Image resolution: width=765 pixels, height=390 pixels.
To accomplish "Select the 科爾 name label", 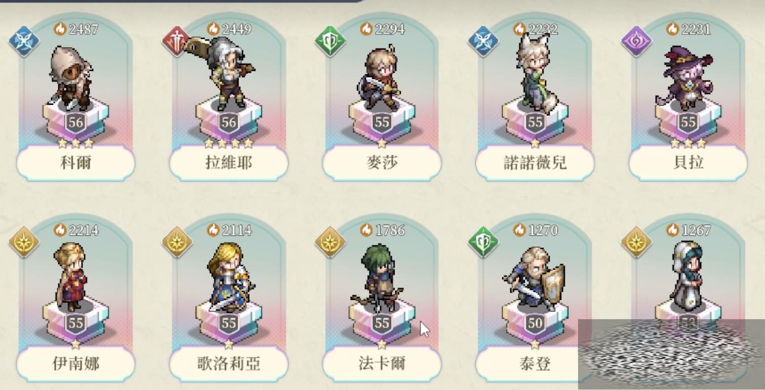I will click(x=75, y=163).
